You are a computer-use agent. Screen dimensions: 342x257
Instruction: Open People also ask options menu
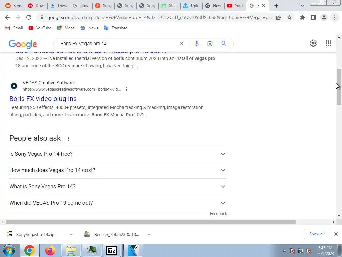[x=68, y=139]
